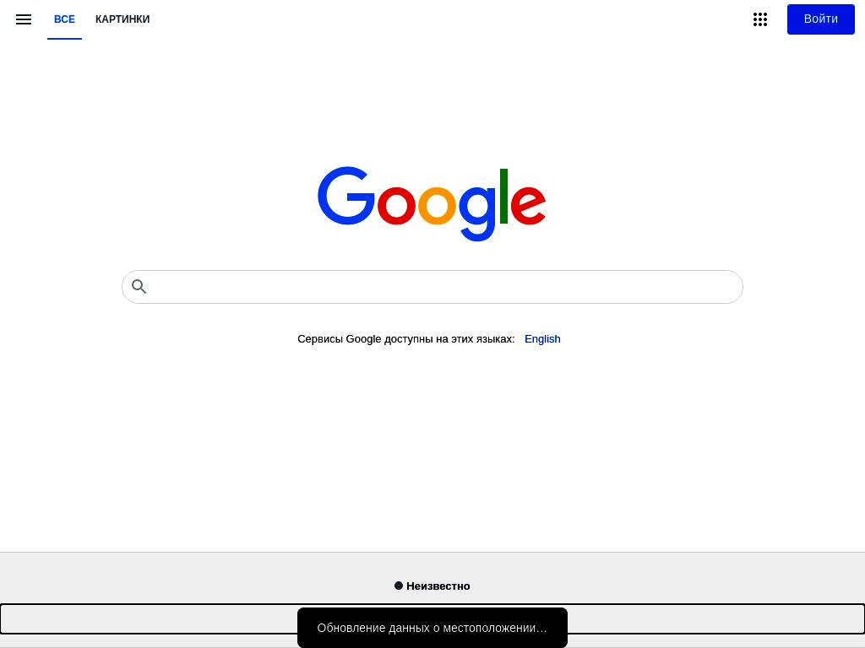Open the Google apps grid
The image size is (865, 648).
click(760, 19)
